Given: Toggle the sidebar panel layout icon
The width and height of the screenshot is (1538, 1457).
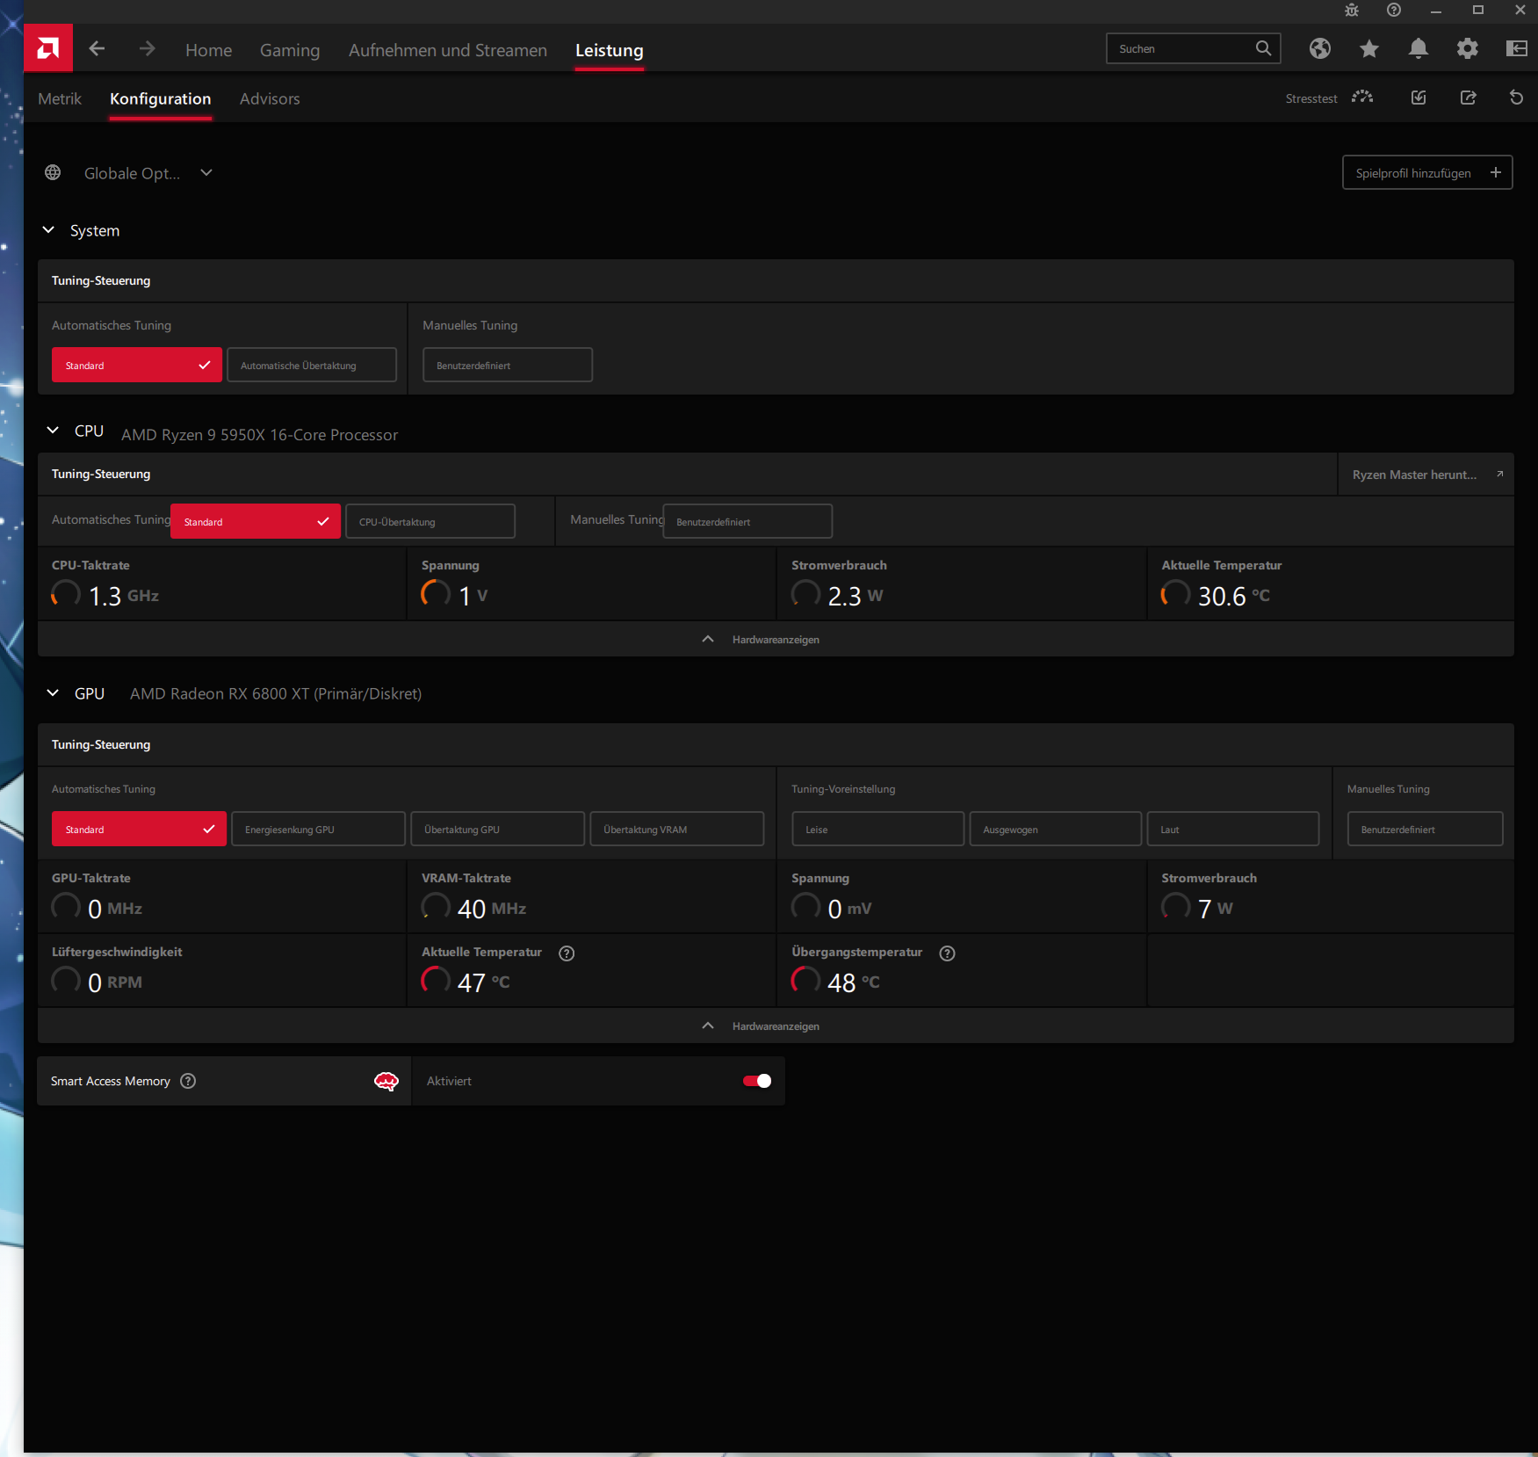Looking at the screenshot, I should 1517,49.
